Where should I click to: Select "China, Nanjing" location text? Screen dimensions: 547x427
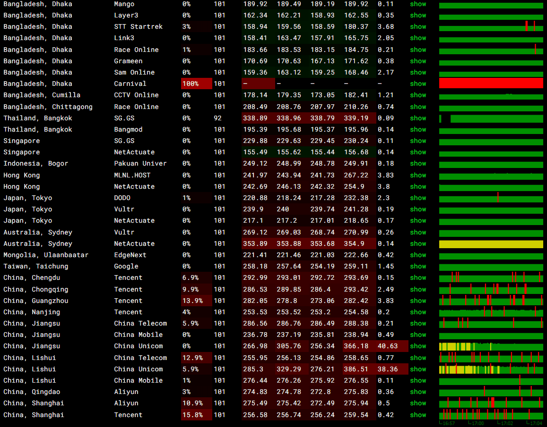[31, 312]
